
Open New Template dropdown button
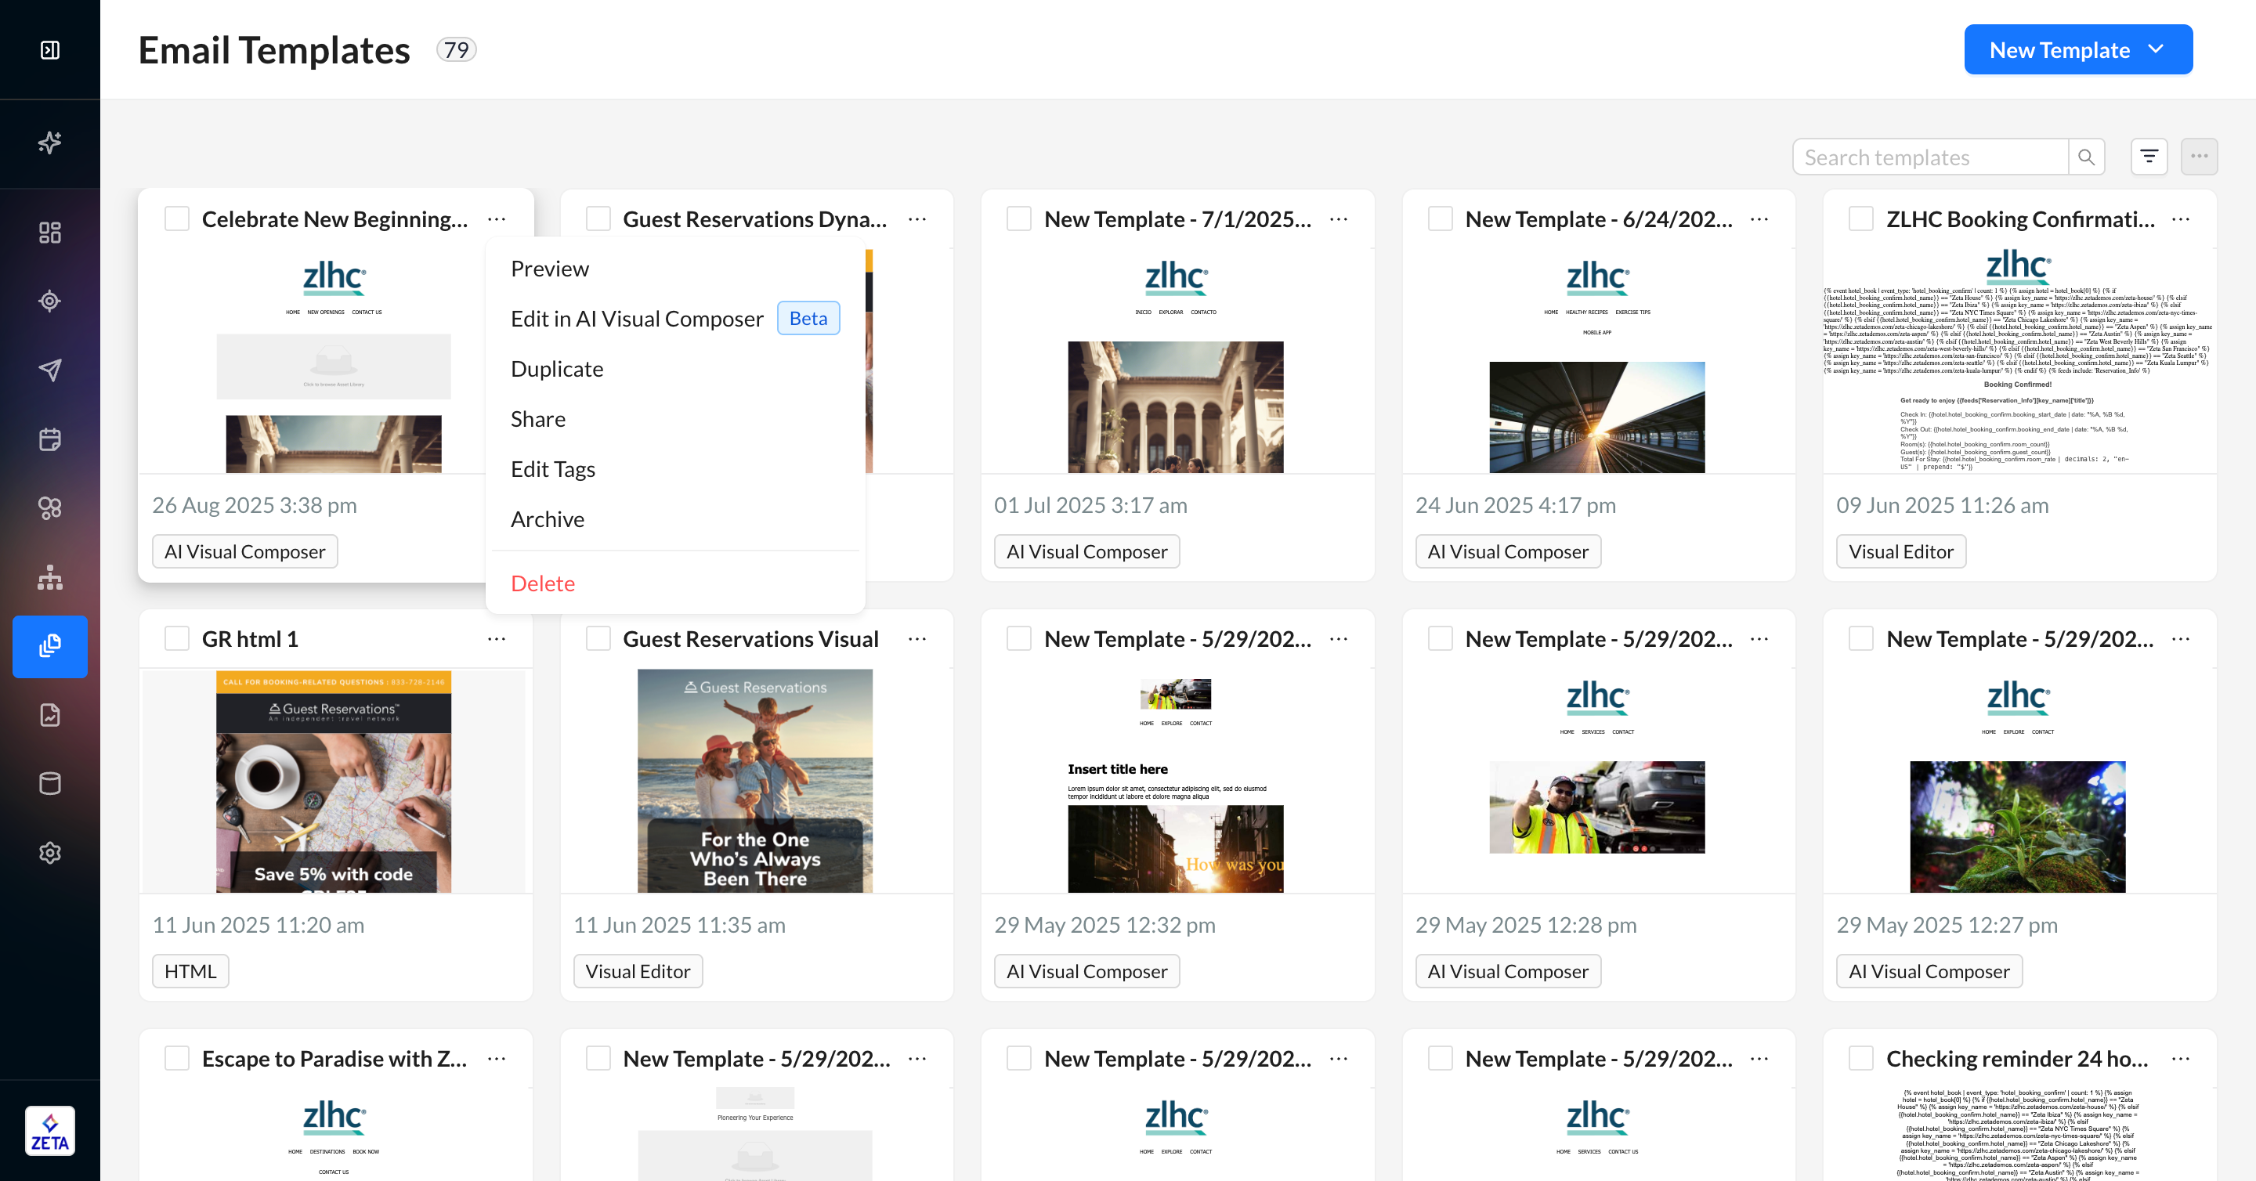pyautogui.click(x=2077, y=50)
